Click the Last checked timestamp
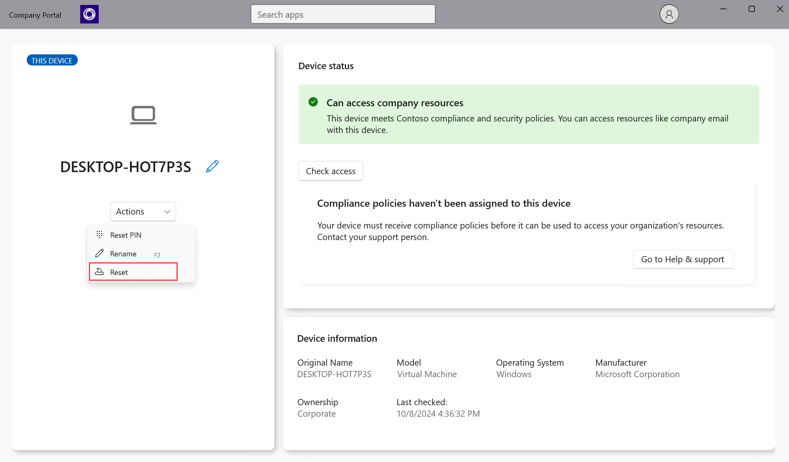Screen dimensions: 789x462 [x=438, y=413]
